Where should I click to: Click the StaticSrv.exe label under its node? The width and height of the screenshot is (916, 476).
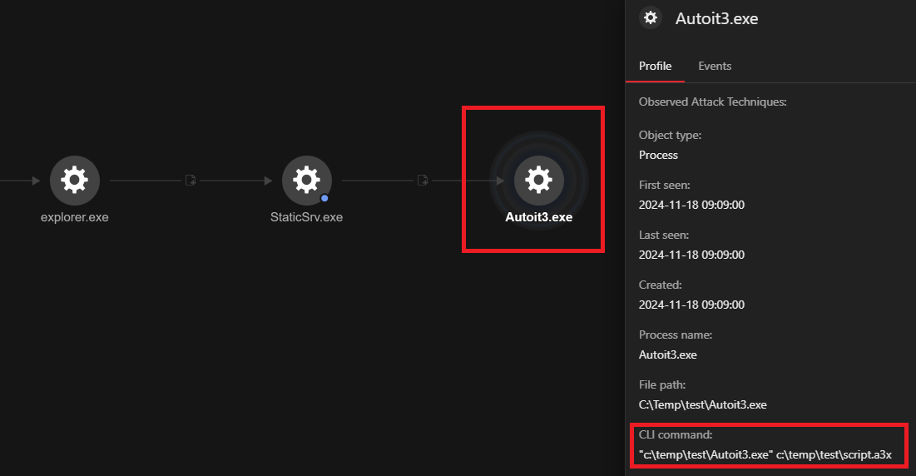click(306, 217)
